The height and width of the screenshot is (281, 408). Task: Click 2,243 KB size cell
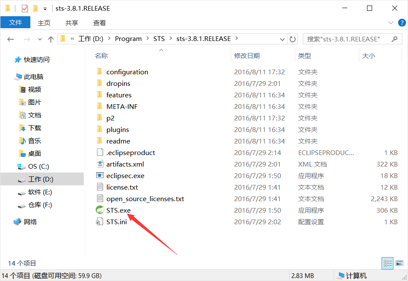pos(384,199)
